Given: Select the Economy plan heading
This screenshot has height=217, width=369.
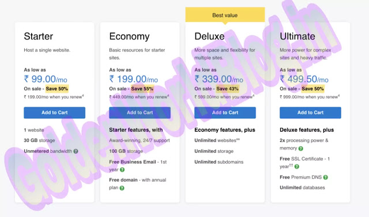Looking at the screenshot, I should click(x=129, y=36).
